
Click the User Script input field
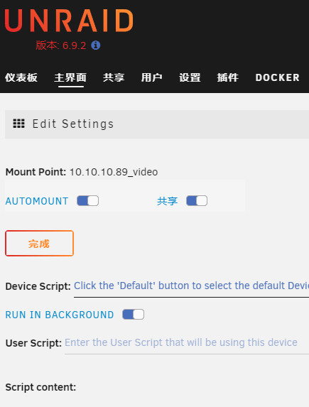[x=187, y=345]
